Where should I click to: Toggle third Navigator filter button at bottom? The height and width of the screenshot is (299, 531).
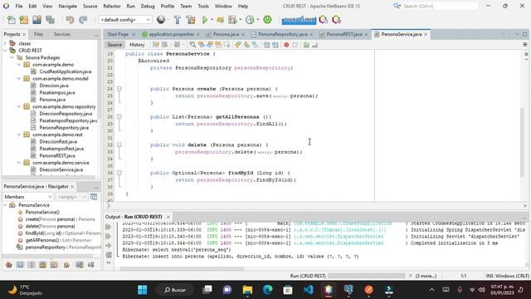pos(32,265)
